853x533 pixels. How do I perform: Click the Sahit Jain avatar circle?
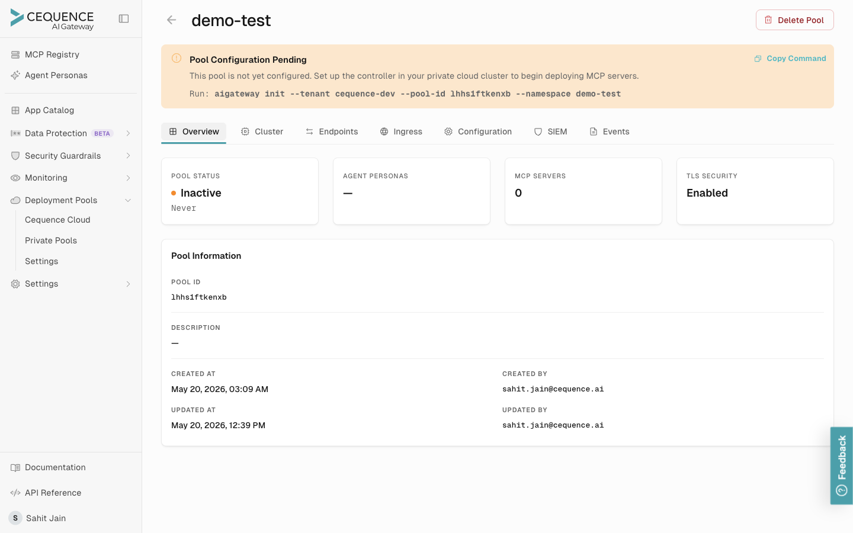click(x=15, y=518)
